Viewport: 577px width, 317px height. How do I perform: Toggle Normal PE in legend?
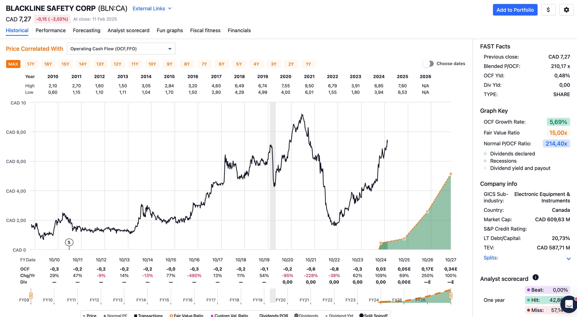coord(115,315)
